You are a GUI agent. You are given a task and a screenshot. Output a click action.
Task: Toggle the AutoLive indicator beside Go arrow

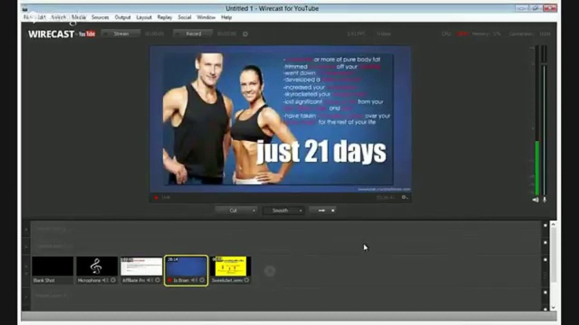click(x=333, y=210)
